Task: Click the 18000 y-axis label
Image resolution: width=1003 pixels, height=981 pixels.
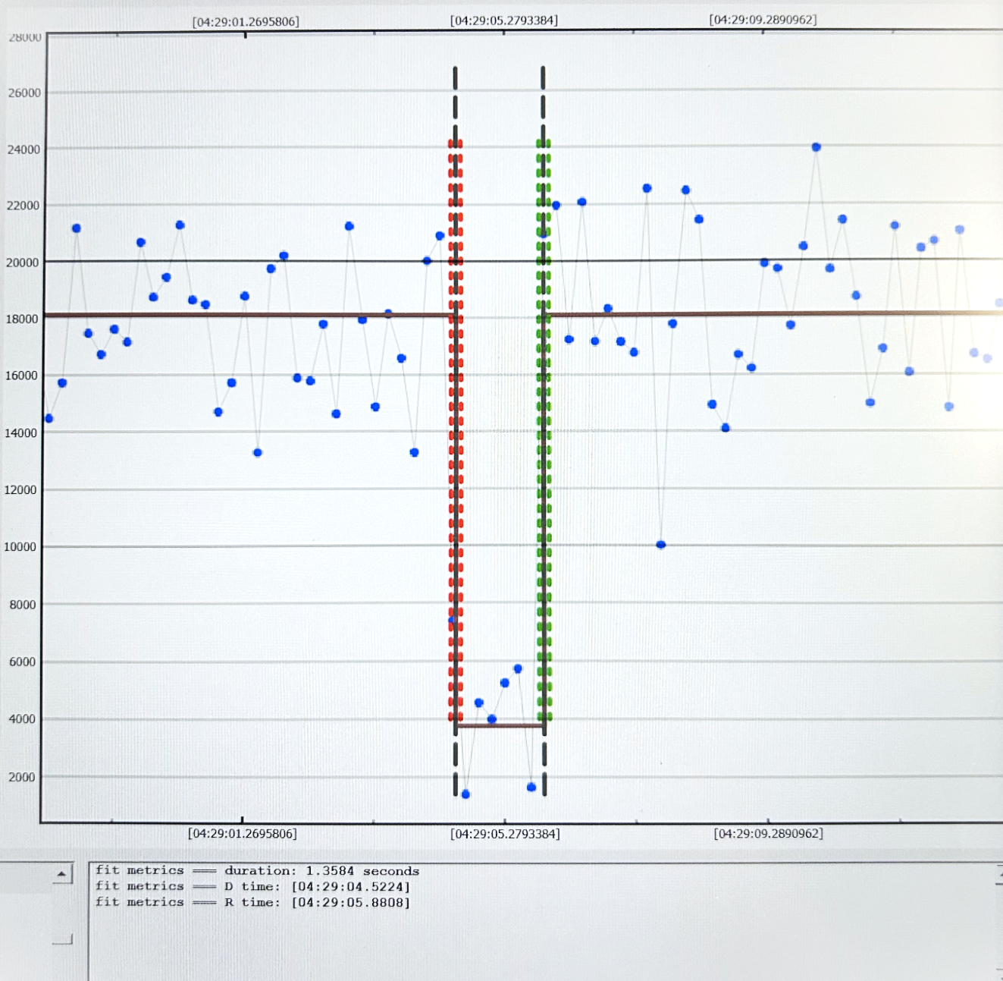Action: click(x=22, y=319)
